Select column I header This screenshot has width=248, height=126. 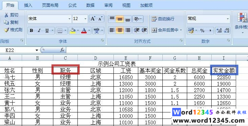click(x=224, y=58)
